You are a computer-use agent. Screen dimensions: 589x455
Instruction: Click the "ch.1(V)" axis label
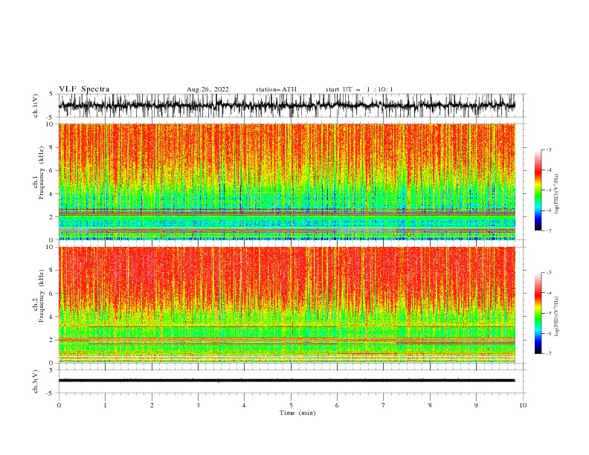tap(36, 106)
